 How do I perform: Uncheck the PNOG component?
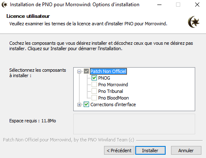coord(94,78)
